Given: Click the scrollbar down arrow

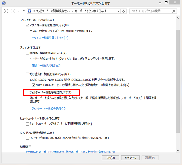Looking at the screenshot, I should pyautogui.click(x=178, y=151).
